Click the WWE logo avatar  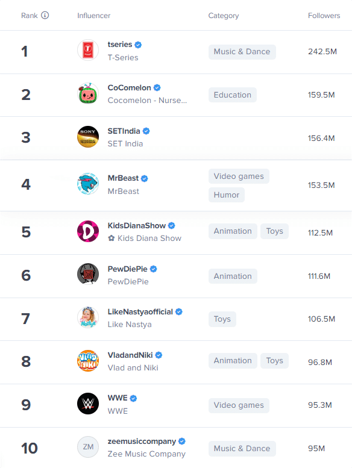pyautogui.click(x=88, y=404)
